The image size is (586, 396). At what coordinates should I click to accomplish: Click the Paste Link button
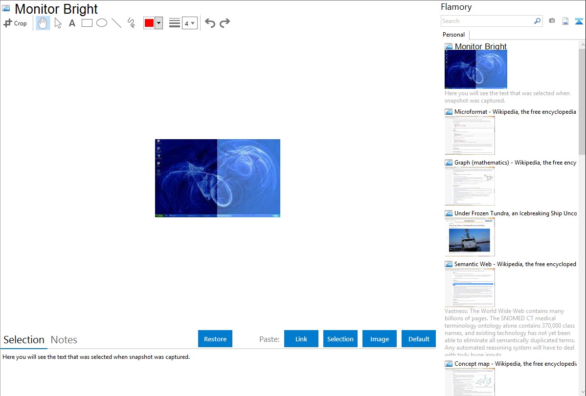click(x=301, y=339)
